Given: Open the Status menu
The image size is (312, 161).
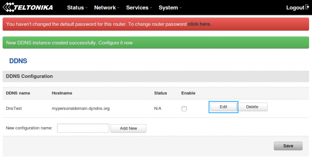Looking at the screenshot, I should (x=75, y=8).
